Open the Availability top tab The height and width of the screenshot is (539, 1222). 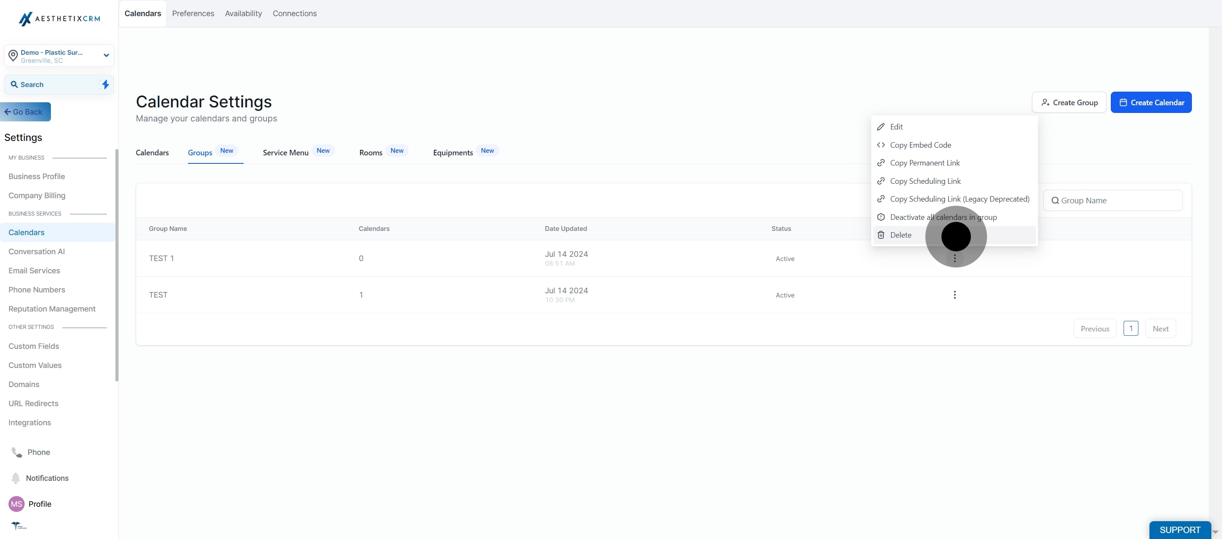[x=243, y=13]
